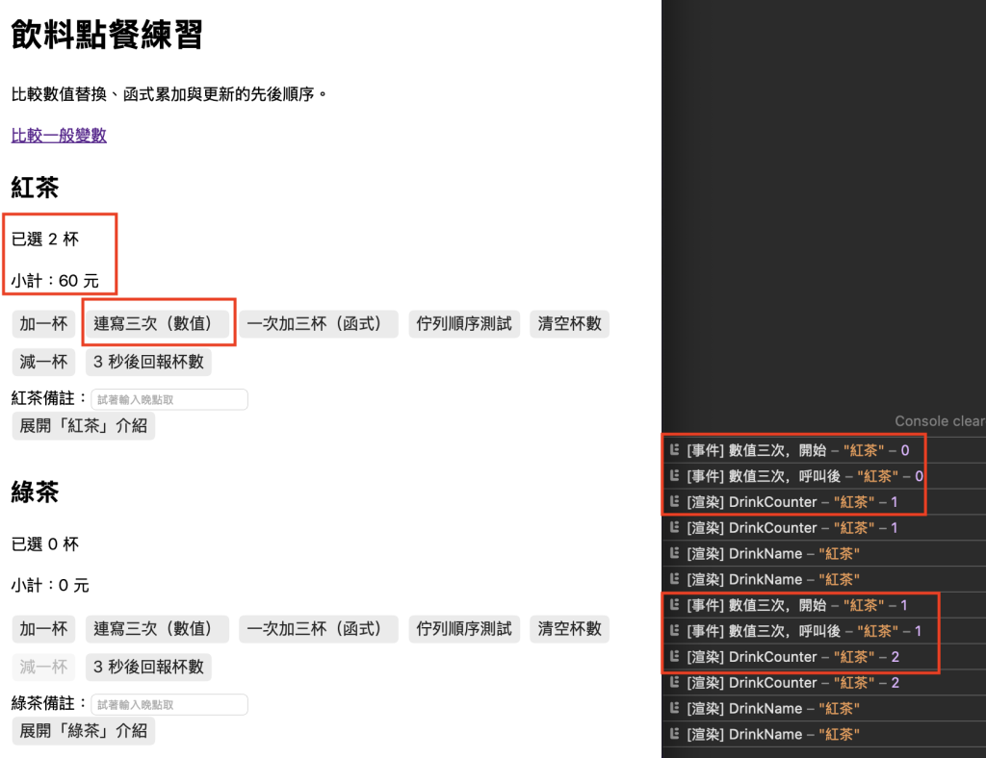The image size is (986, 758).
Task: Click 一次加三杯（函式） in the 綠茶 section
Action: click(318, 629)
